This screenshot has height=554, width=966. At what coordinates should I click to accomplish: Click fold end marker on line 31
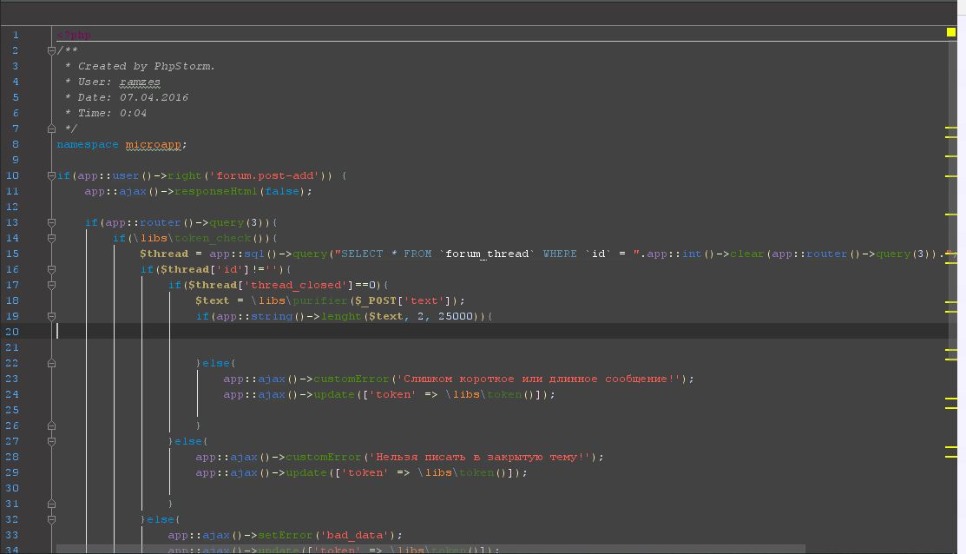[51, 504]
